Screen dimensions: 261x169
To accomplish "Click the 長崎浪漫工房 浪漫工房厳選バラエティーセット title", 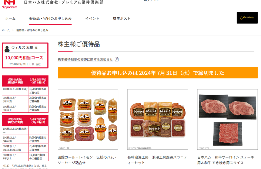I will pyautogui.click(x=157, y=160).
